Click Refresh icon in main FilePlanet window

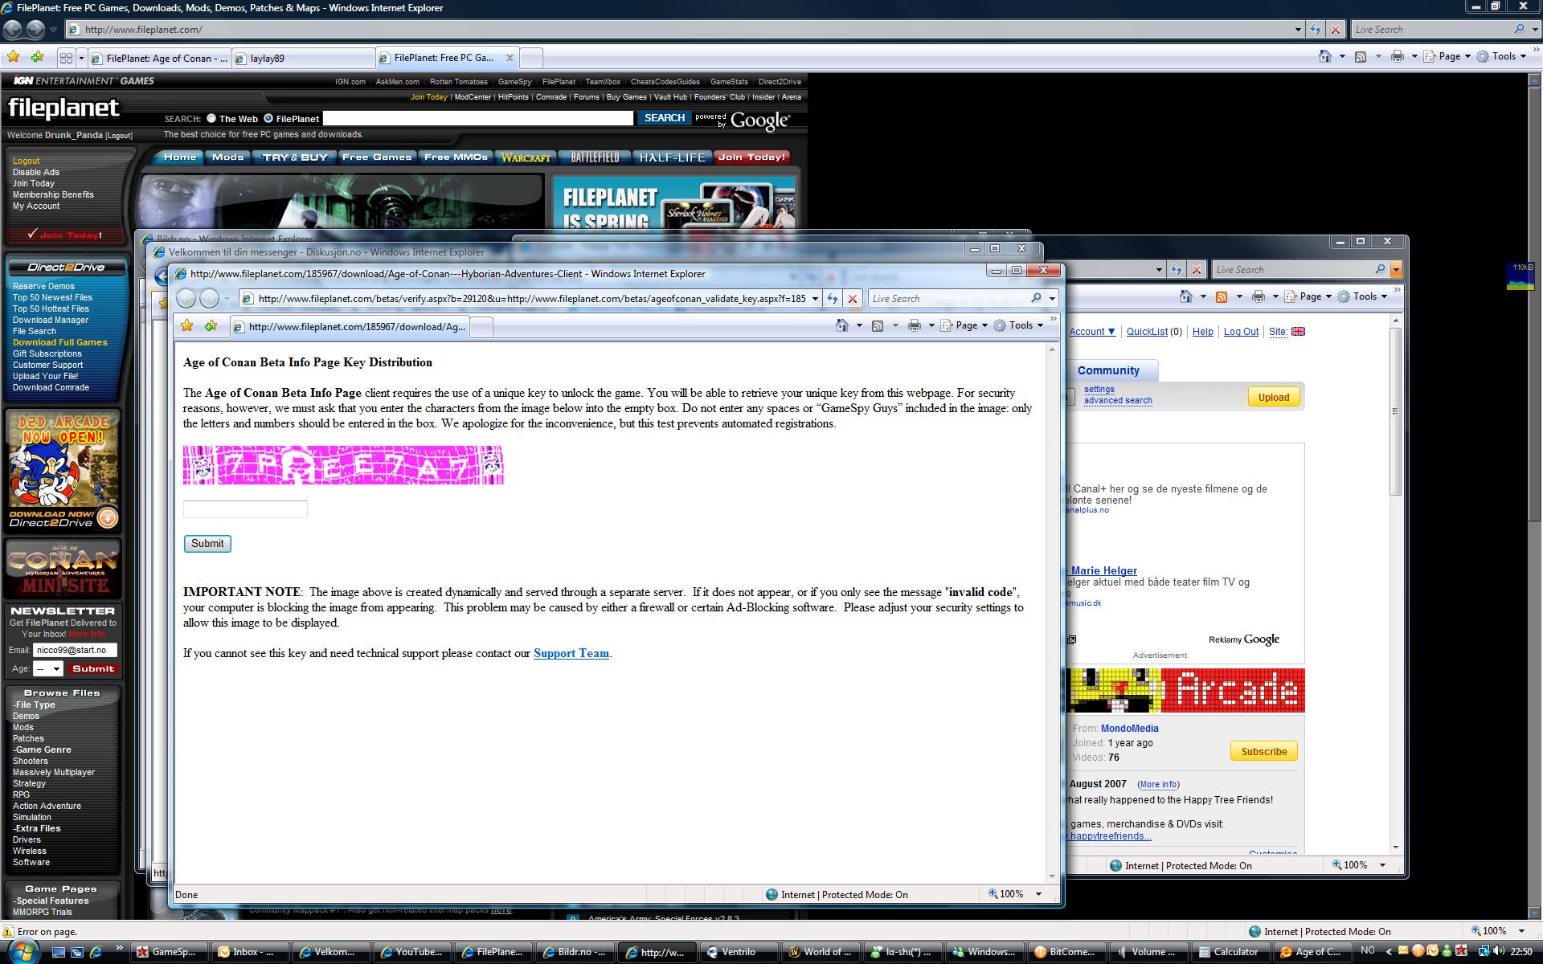1316,30
